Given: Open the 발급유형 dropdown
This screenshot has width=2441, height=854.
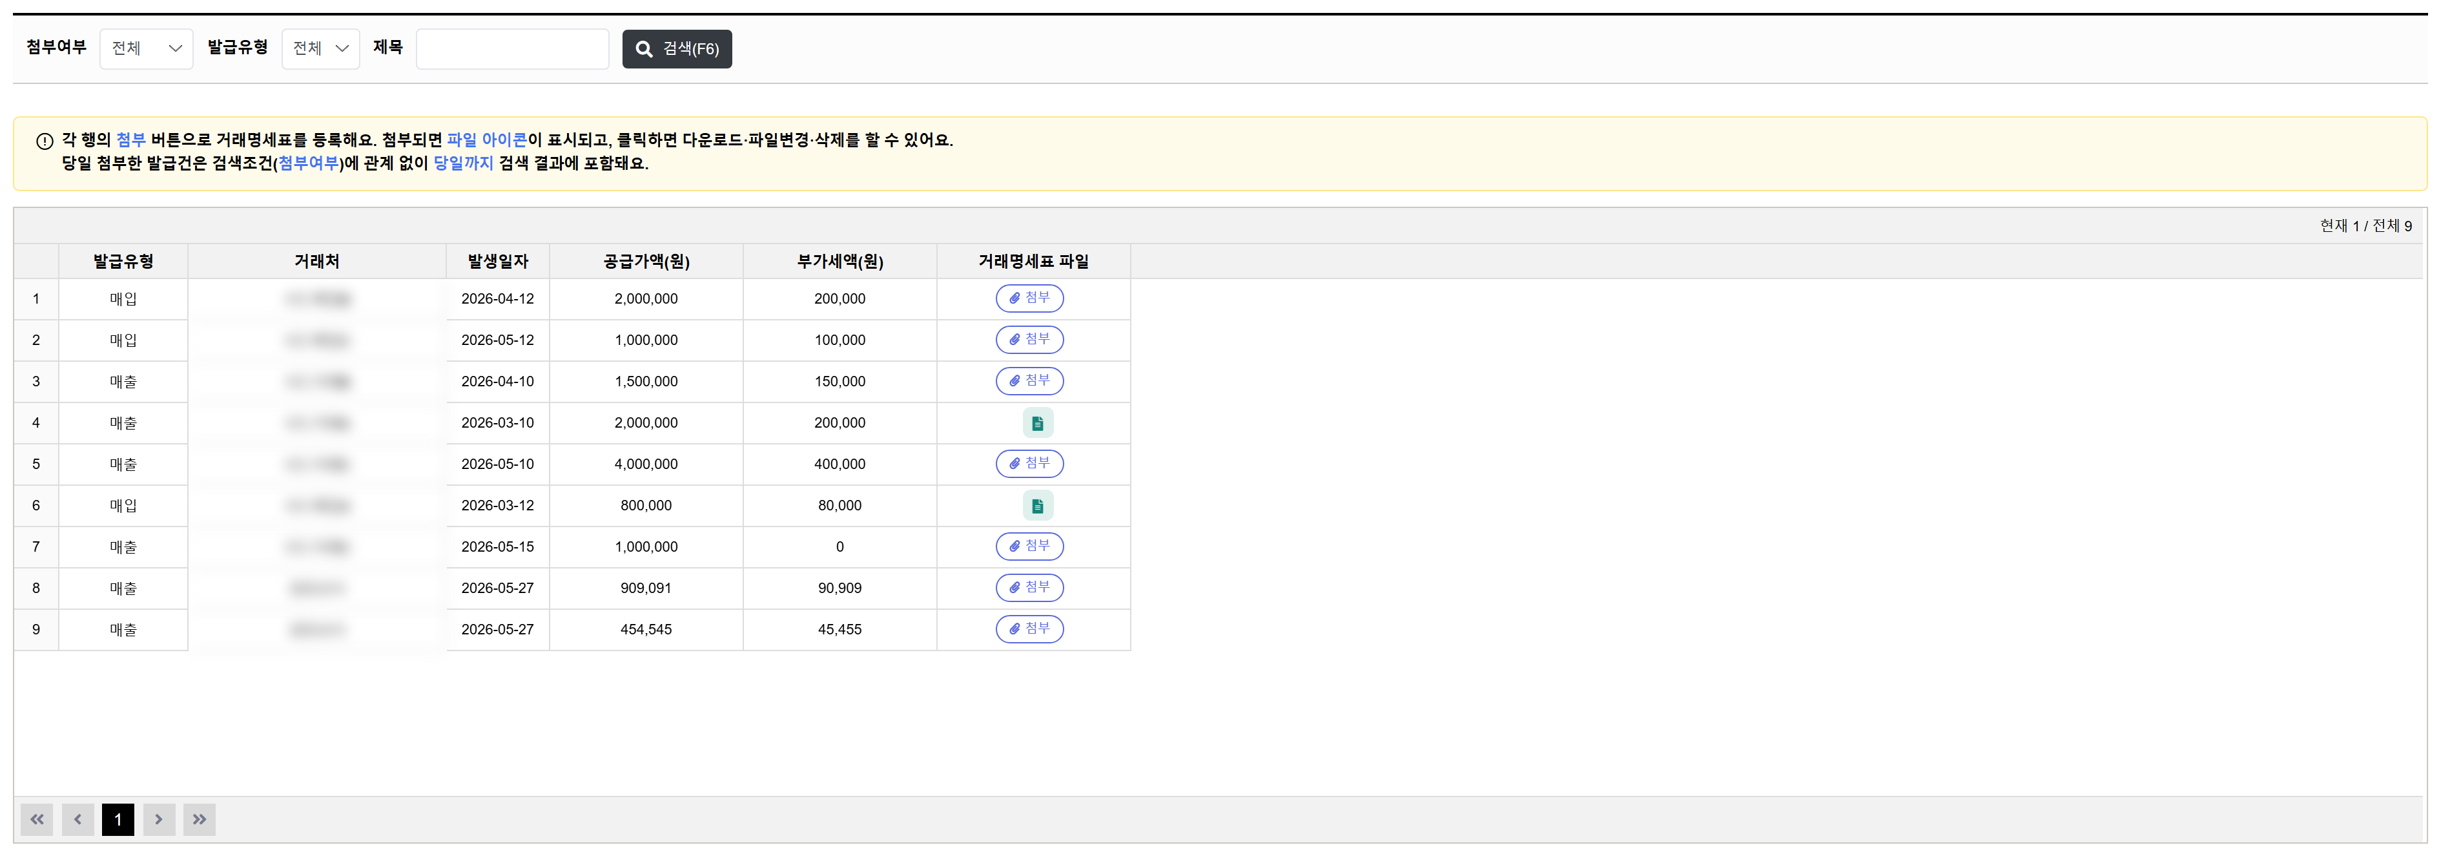Looking at the screenshot, I should (320, 48).
